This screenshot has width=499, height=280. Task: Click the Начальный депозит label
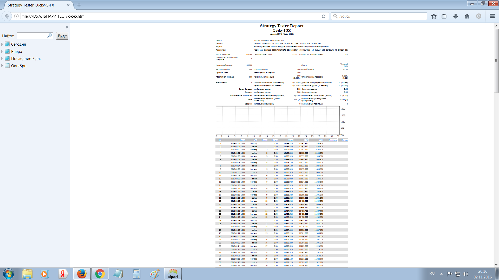point(225,65)
